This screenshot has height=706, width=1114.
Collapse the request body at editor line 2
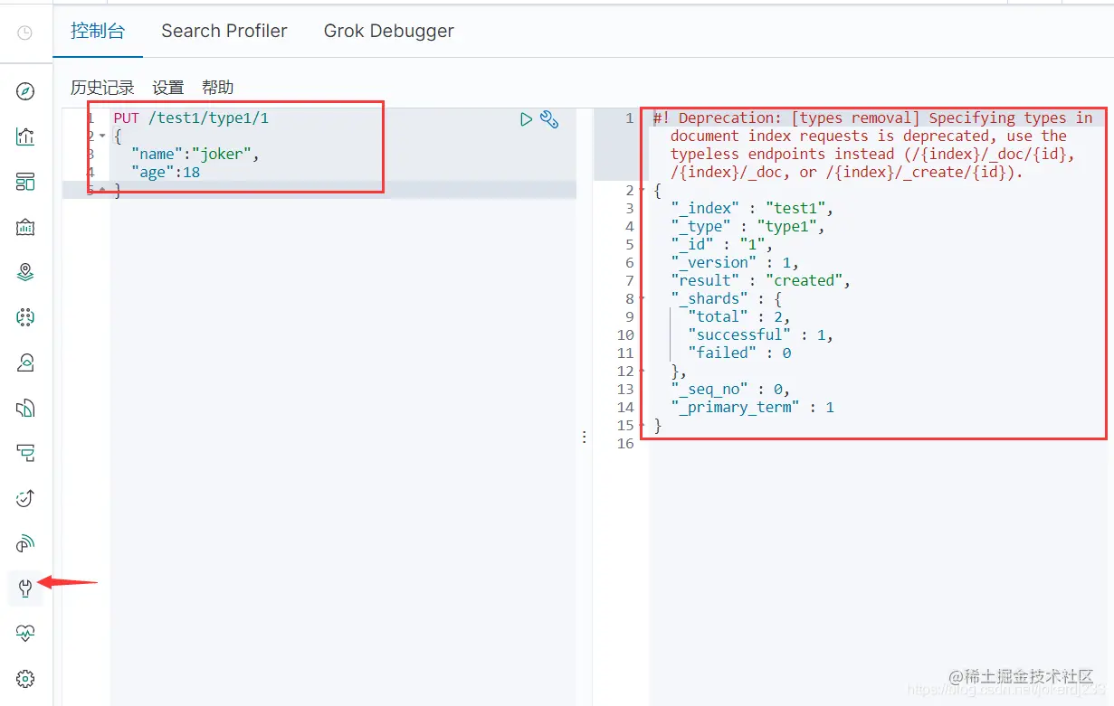coord(102,136)
